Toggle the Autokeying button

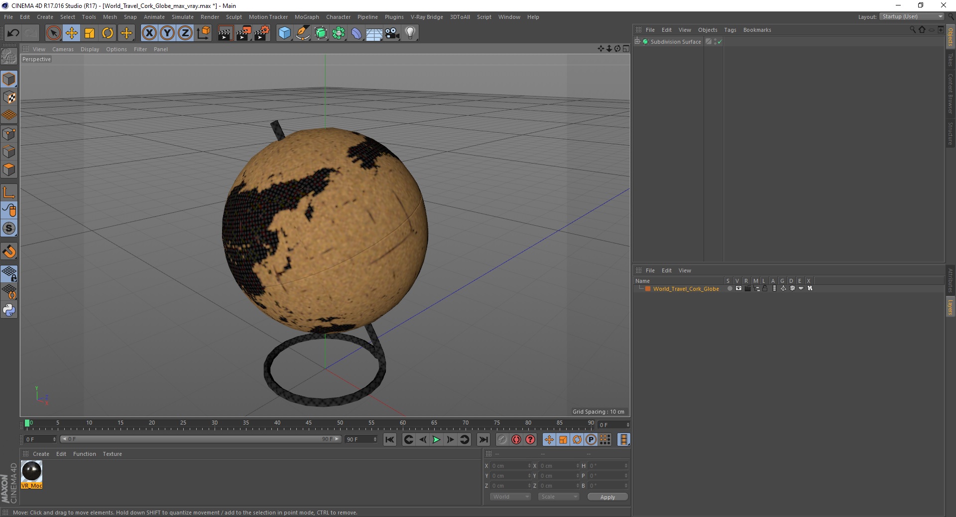click(x=516, y=439)
